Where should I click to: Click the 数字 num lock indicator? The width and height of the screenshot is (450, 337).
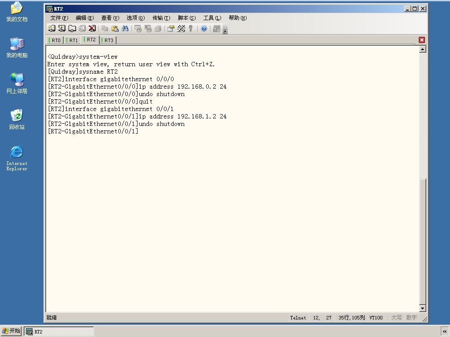tap(411, 318)
